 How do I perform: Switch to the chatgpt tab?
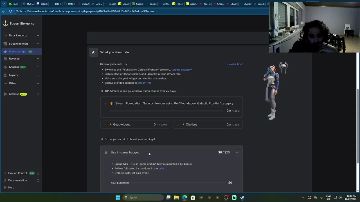pyautogui.click(x=245, y=4)
